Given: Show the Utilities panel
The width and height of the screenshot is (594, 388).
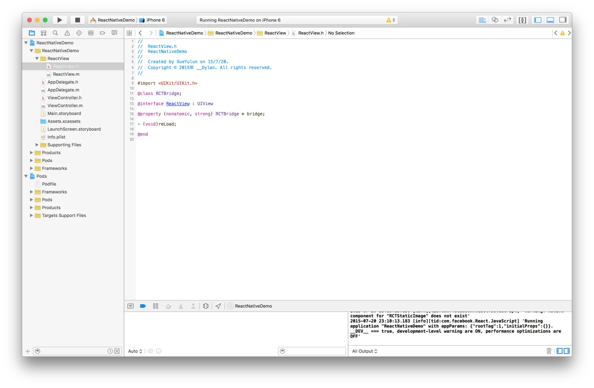Looking at the screenshot, I should (563, 20).
